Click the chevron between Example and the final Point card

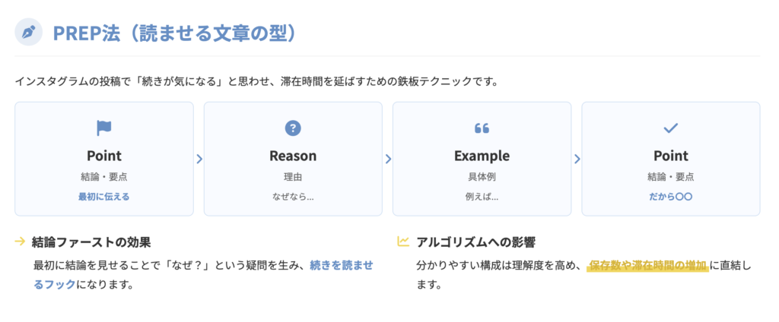tap(577, 159)
